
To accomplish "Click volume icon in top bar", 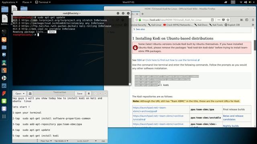I will (245, 2).
